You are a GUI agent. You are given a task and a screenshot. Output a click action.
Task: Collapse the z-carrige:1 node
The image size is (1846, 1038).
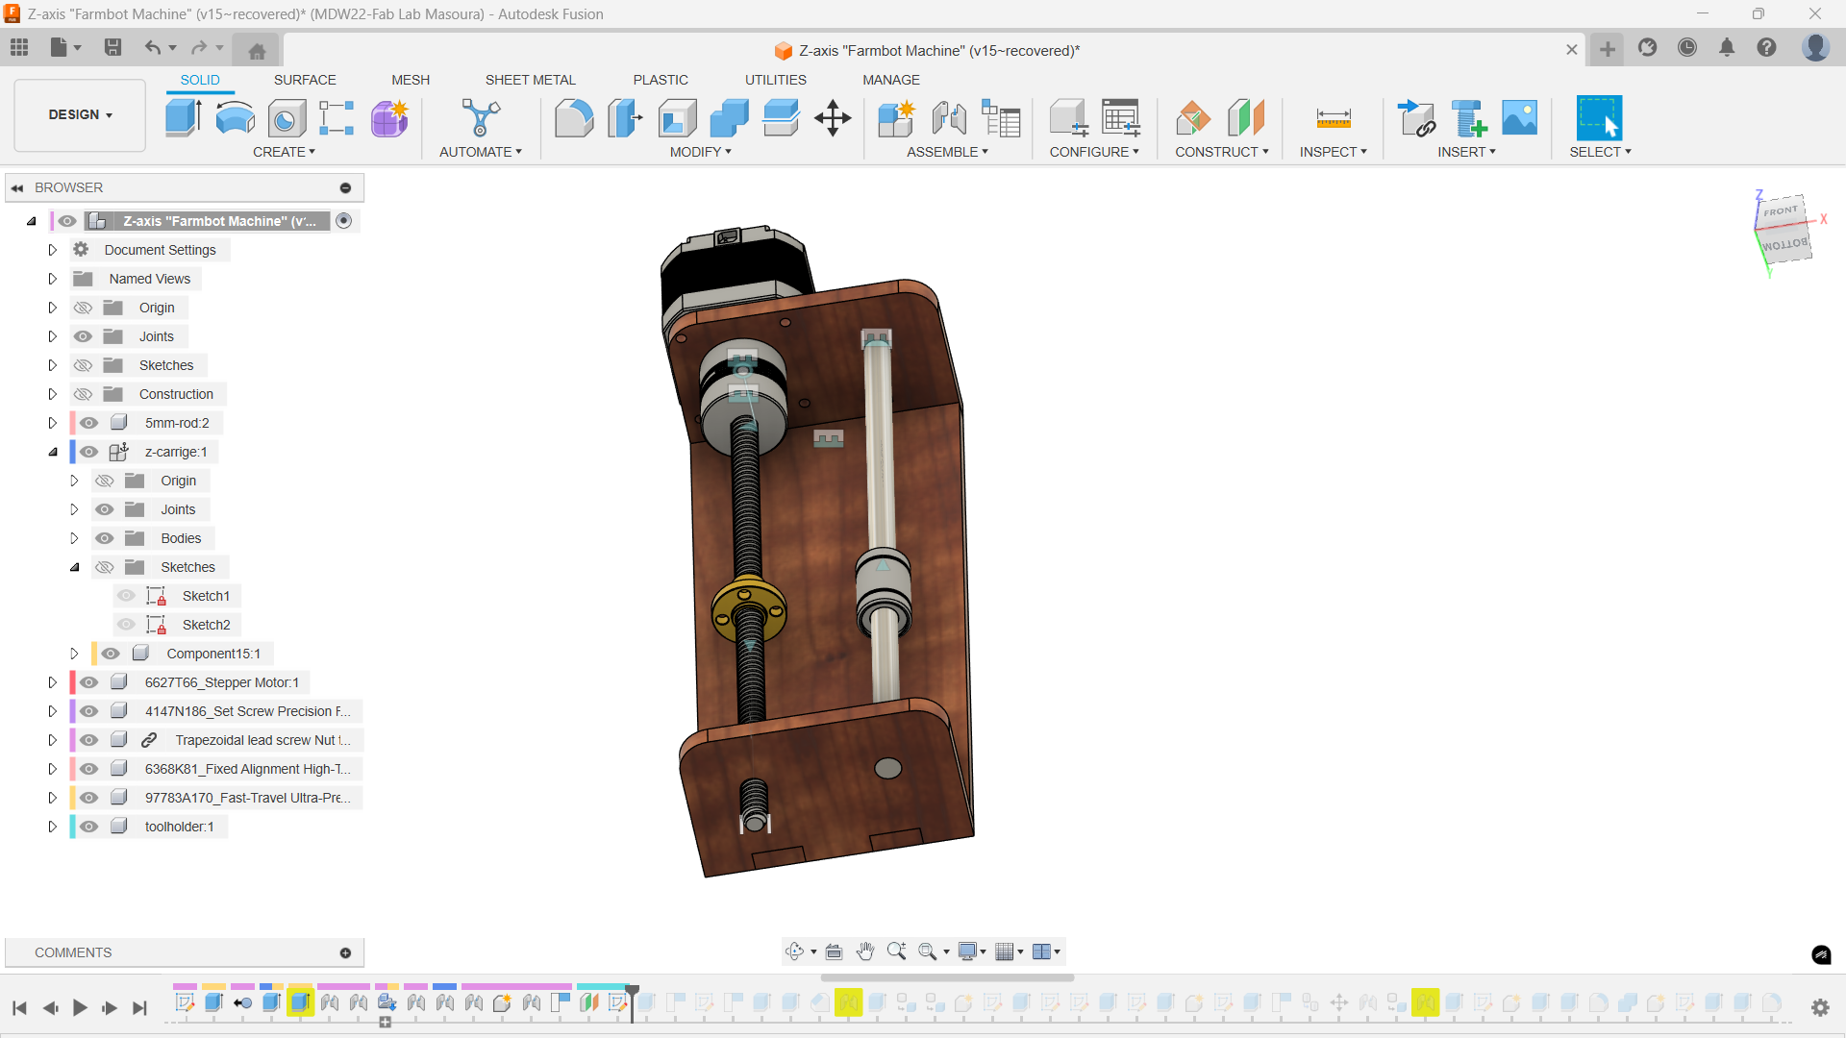pos(53,452)
